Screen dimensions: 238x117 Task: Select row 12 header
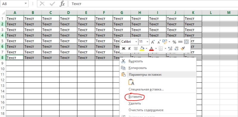click(x=3, y=80)
